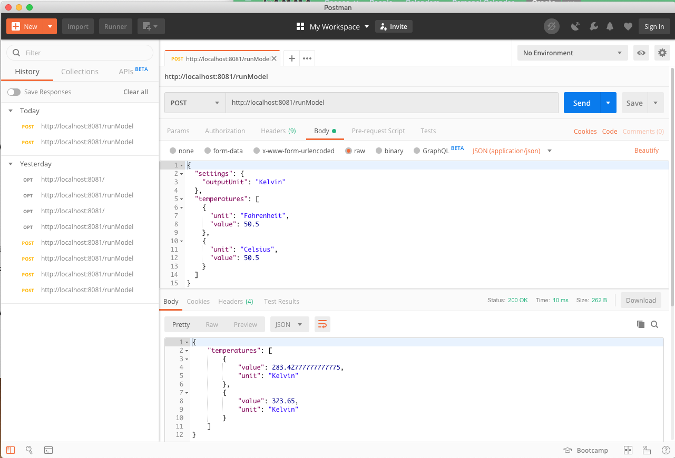675x458 pixels.
Task: Open the Tests tab
Action: (x=428, y=131)
